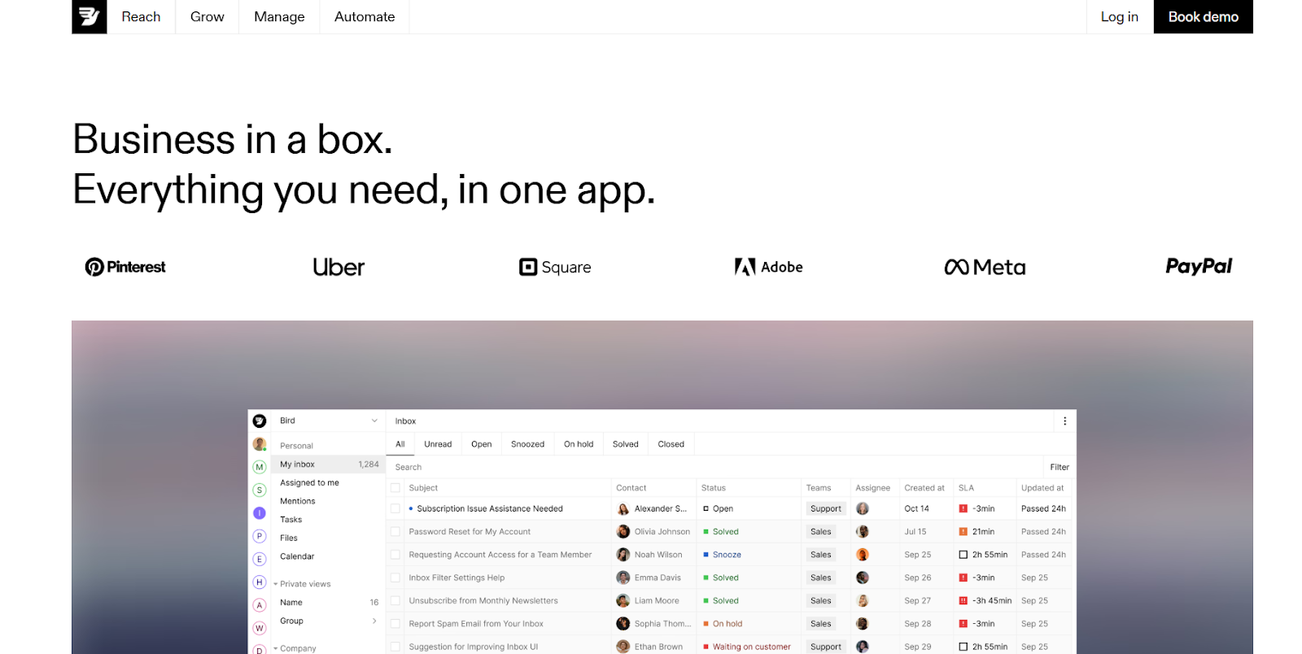Check the Report Spam Email row

coord(395,624)
